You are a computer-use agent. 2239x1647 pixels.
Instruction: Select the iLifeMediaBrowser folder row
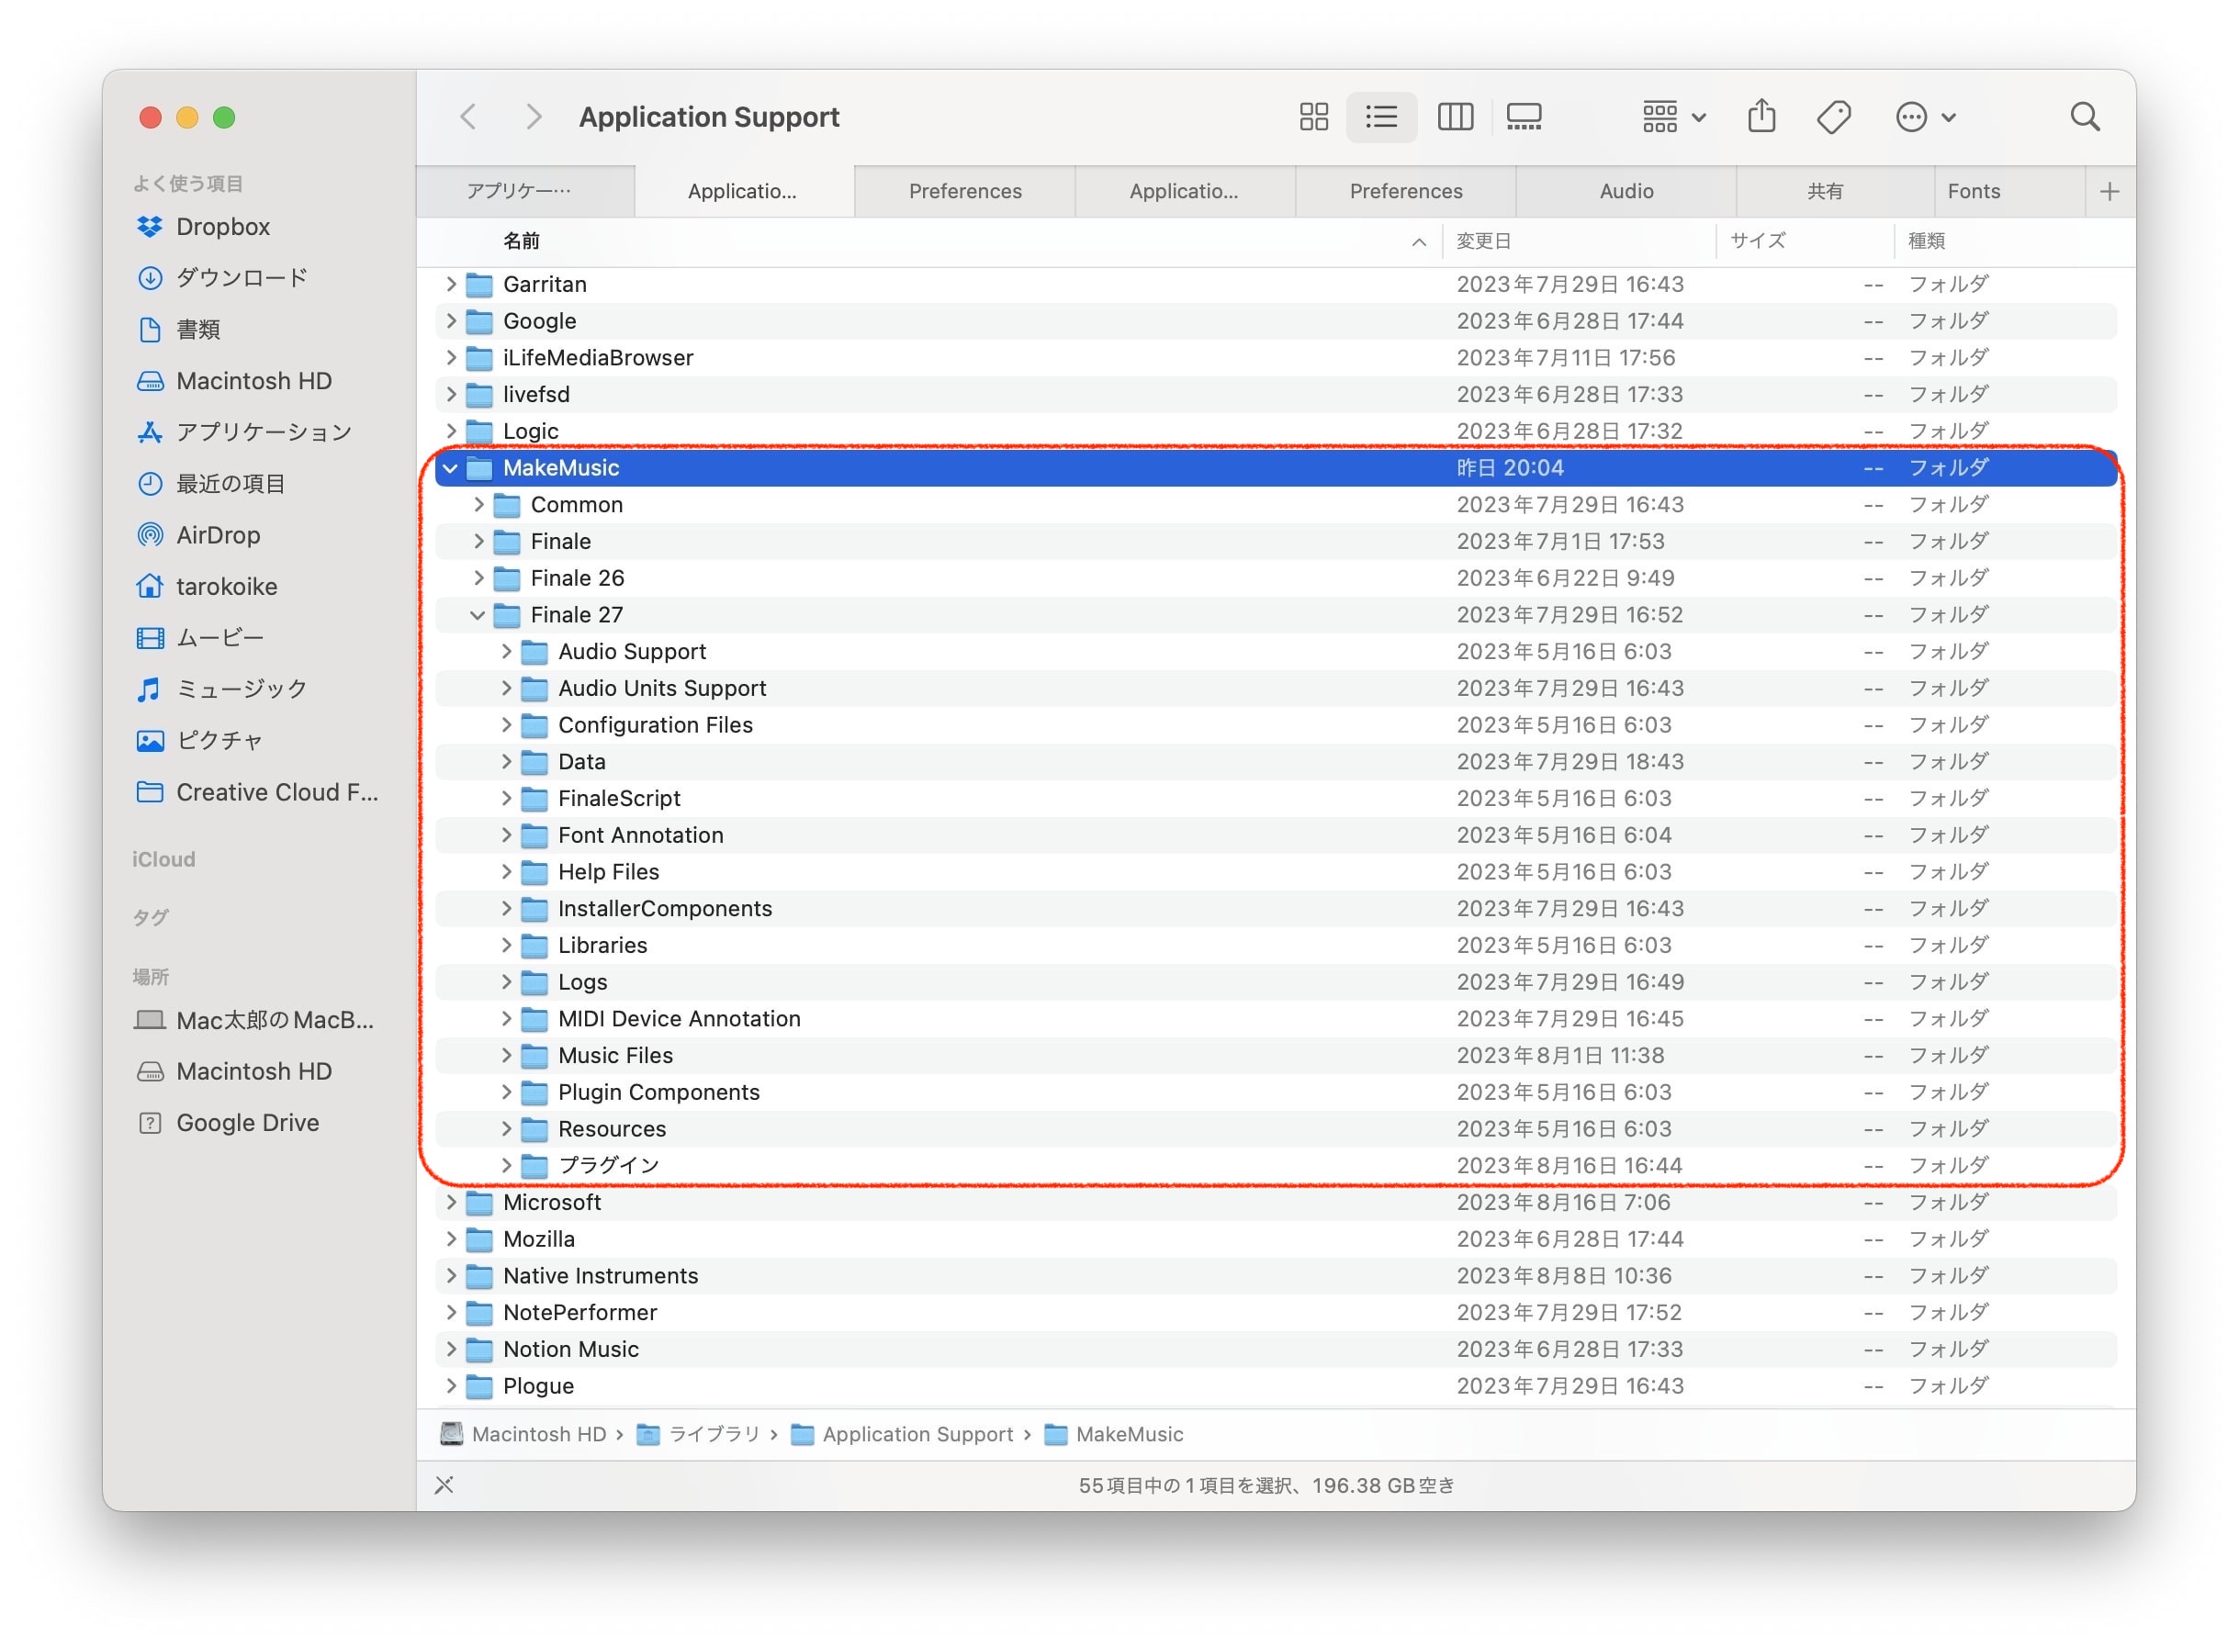(1276, 358)
